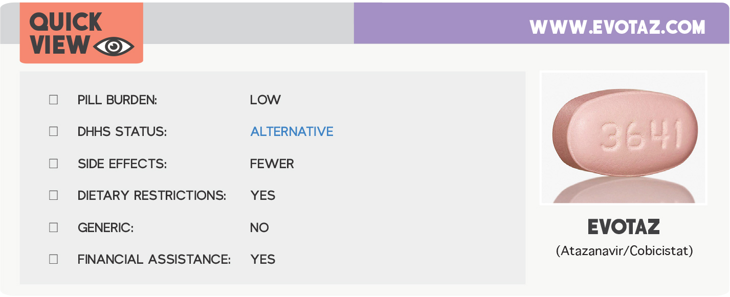Click the eye icon in Quick View

click(x=115, y=47)
